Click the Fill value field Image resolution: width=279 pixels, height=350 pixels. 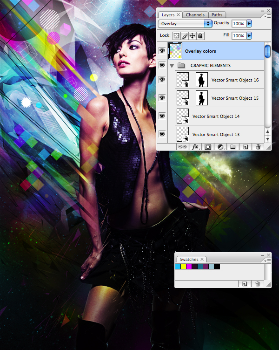(239, 35)
